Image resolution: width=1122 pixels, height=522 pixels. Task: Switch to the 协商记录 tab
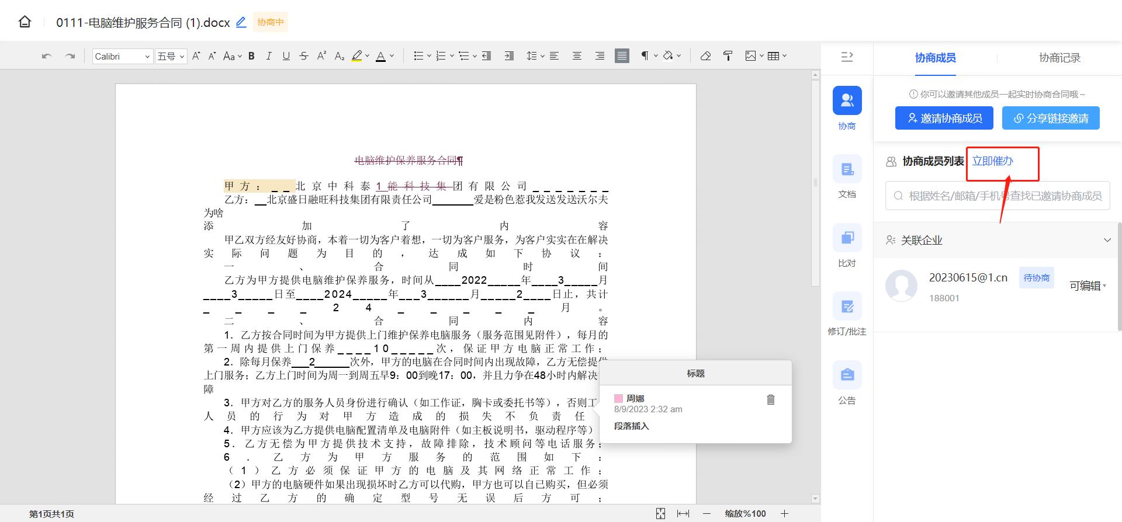pos(1059,58)
